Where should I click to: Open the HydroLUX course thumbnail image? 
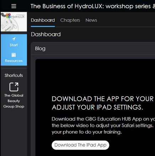click(14, 22)
